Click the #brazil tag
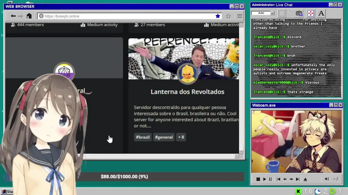This screenshot has height=195, width=348. pos(143,137)
